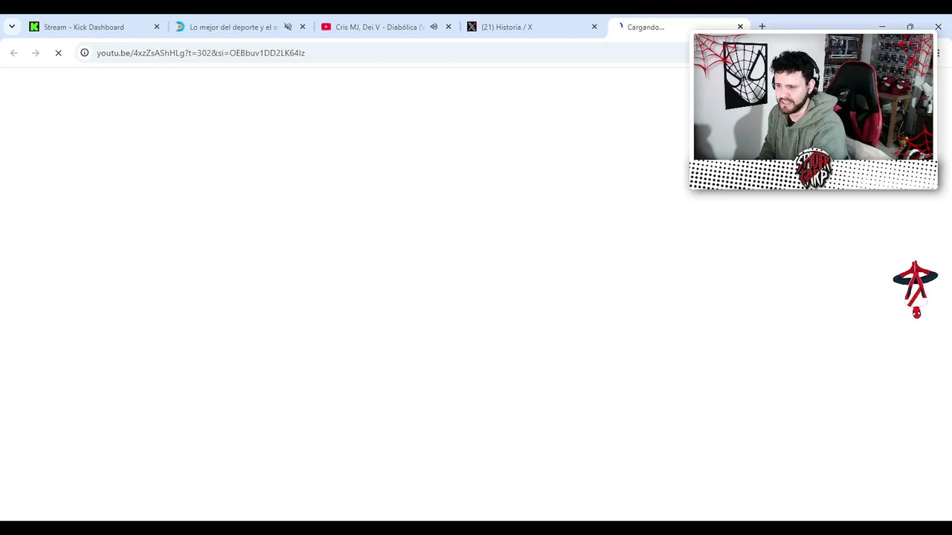Click the webcam overlay video feed
The height and width of the screenshot is (535, 952).
pyautogui.click(x=813, y=97)
